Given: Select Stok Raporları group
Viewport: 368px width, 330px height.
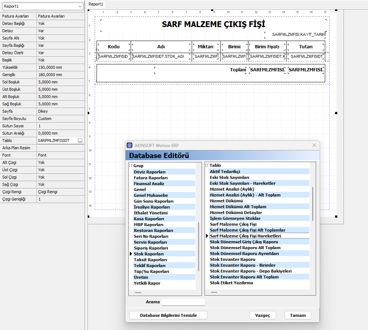Looking at the screenshot, I should (x=164, y=254).
